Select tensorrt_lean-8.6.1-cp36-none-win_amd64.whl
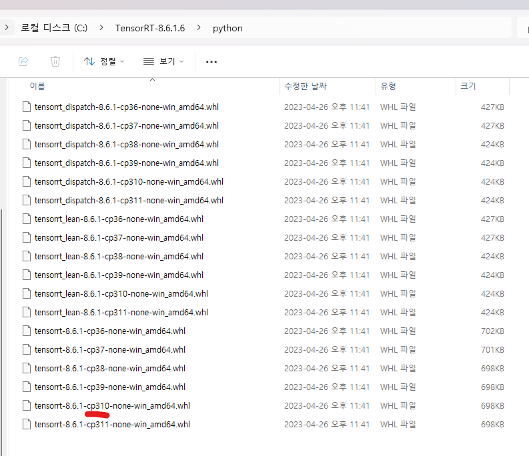This screenshot has height=456, width=529. (x=119, y=219)
